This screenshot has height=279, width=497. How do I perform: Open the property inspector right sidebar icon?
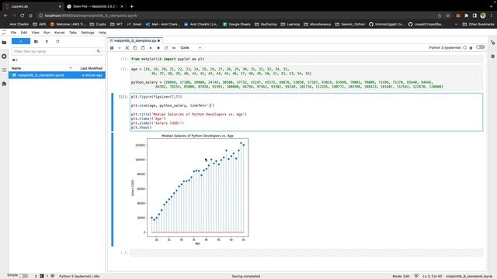[493, 43]
